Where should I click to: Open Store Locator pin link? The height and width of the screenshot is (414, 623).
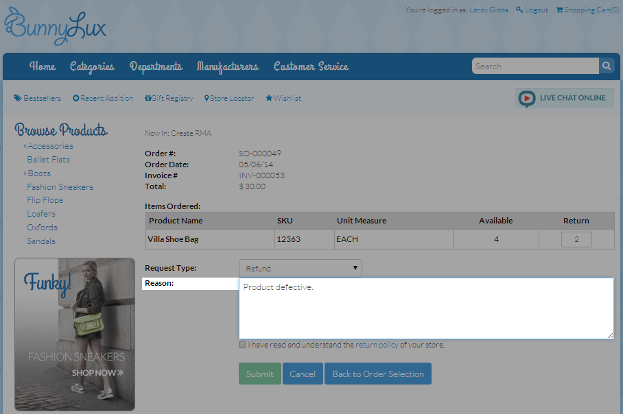coord(229,98)
